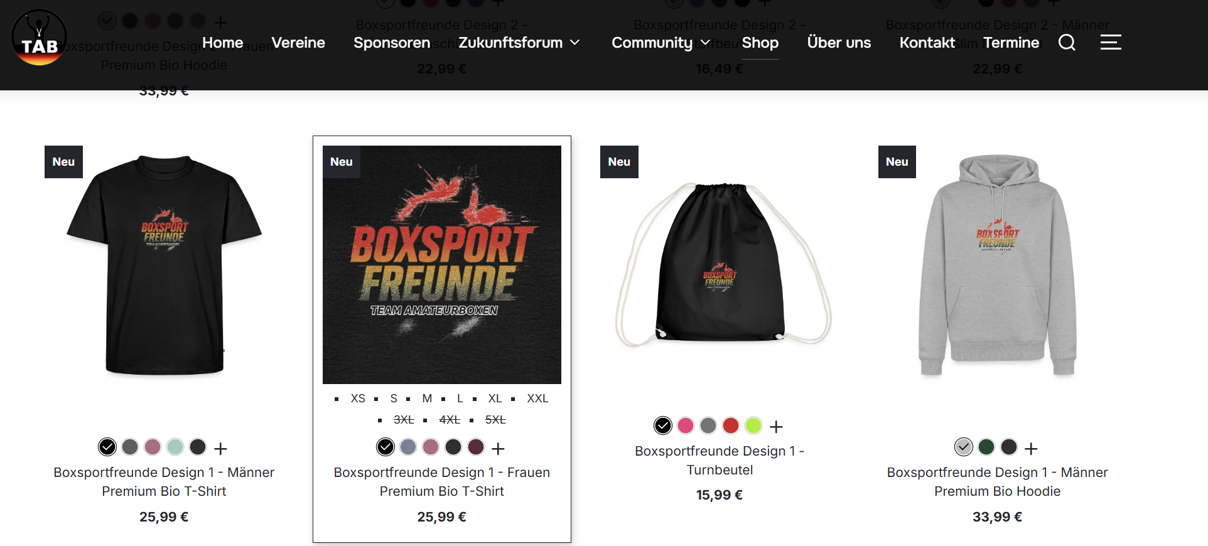Open the hamburger menu icon
The image size is (1208, 546).
(x=1111, y=43)
